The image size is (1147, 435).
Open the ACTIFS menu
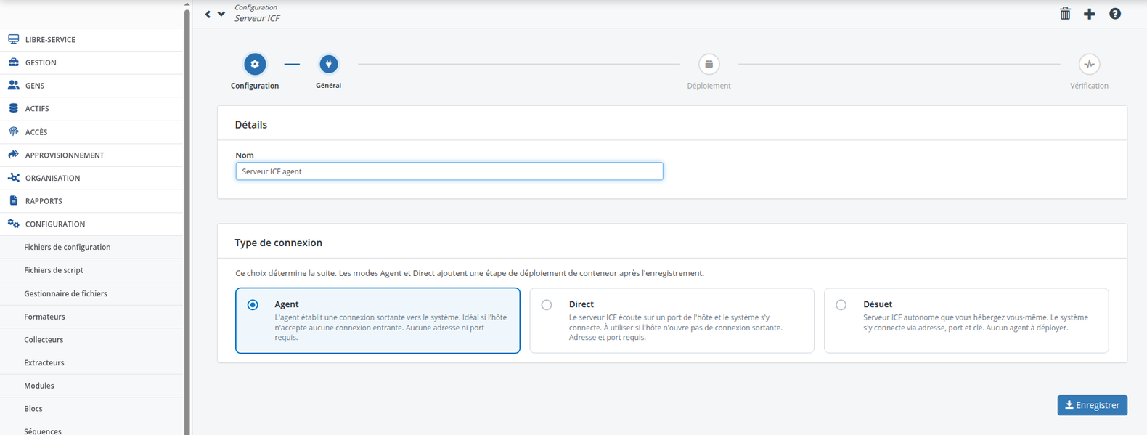point(91,108)
